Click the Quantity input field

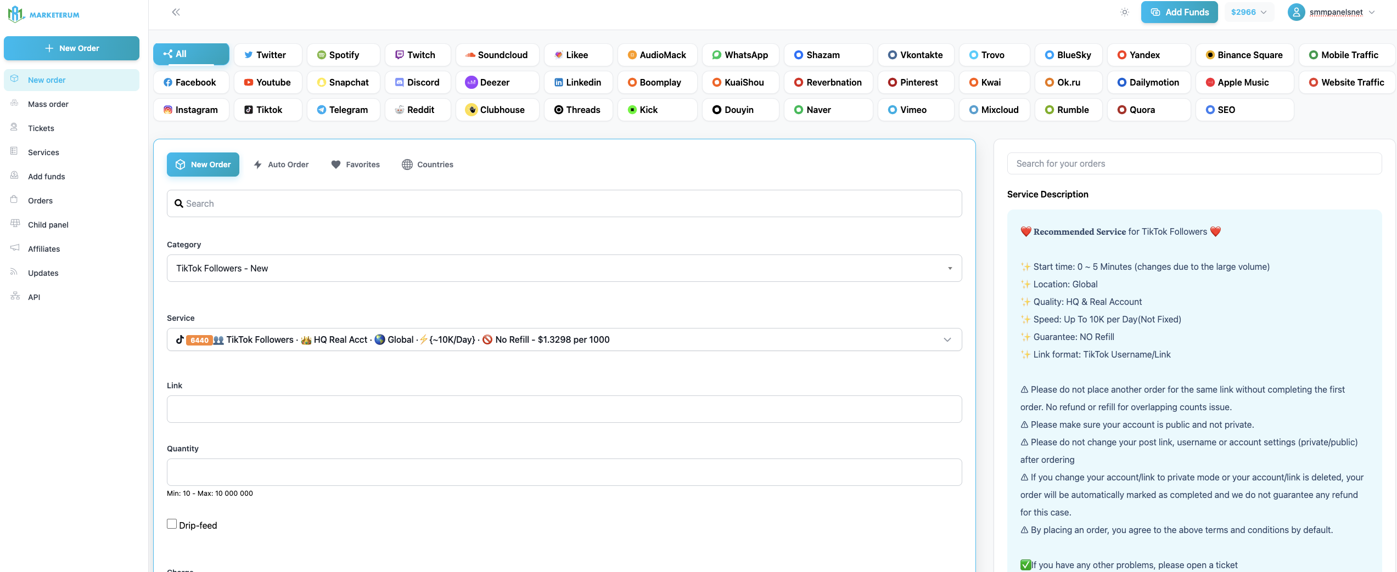pyautogui.click(x=564, y=472)
